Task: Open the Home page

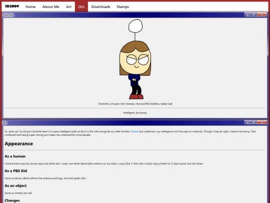Action: coord(30,7)
